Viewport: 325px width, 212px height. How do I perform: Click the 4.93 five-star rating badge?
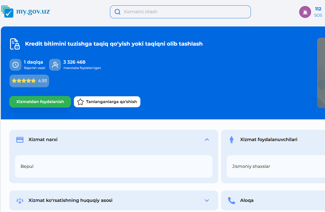coord(29,81)
